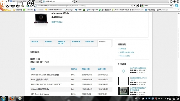Expand the bookmarks toolbar overflow chevron
This screenshot has width=180, height=101.
(178, 10)
